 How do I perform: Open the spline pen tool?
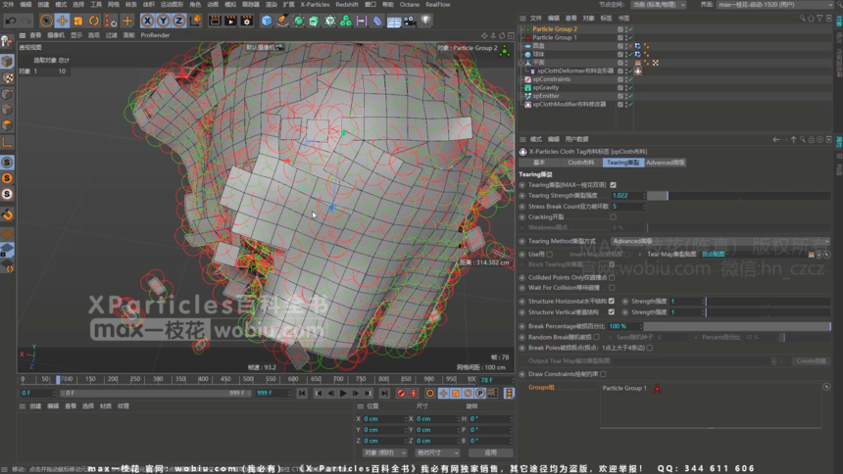282,21
